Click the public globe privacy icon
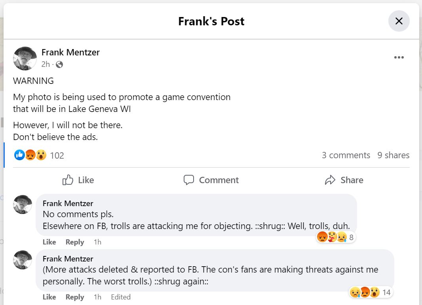This screenshot has width=422, height=305. point(59,64)
